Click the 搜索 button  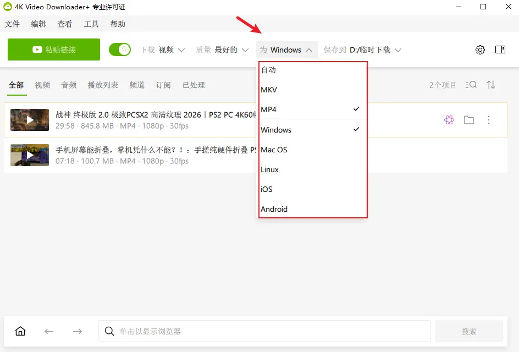pyautogui.click(x=468, y=331)
